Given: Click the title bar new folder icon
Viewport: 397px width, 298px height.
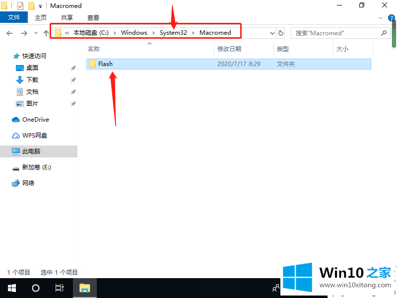Looking at the screenshot, I should pos(31,5).
